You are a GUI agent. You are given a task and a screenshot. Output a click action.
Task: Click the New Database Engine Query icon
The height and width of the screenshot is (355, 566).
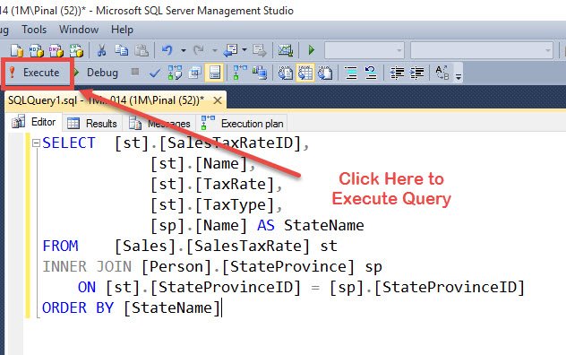tap(17, 50)
